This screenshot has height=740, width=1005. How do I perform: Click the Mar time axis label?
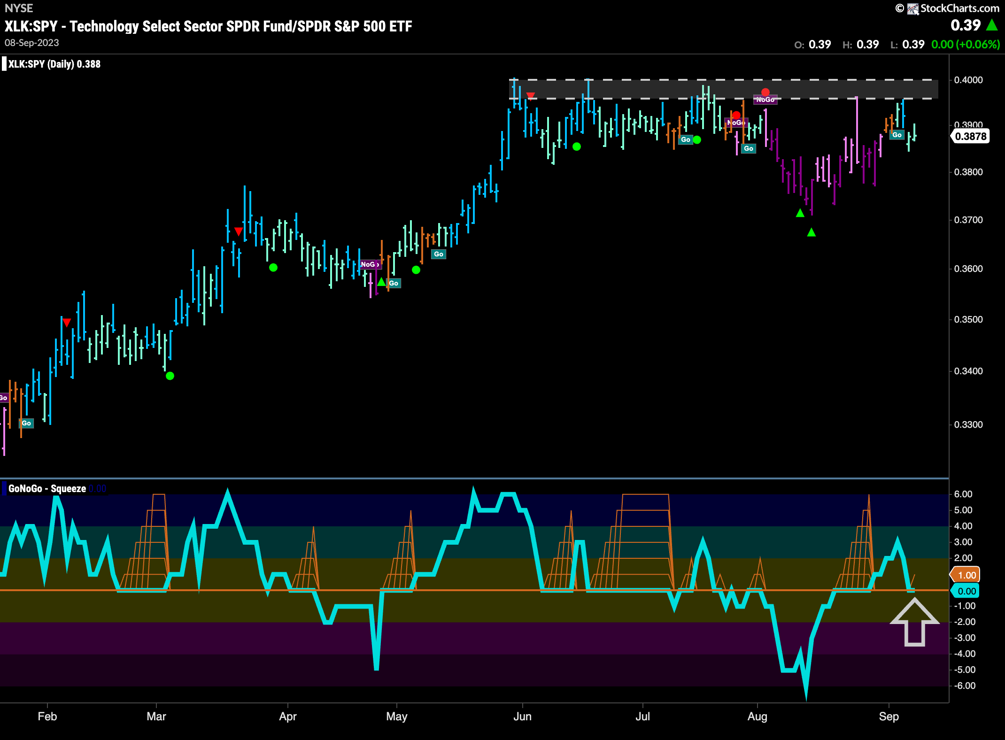(156, 717)
